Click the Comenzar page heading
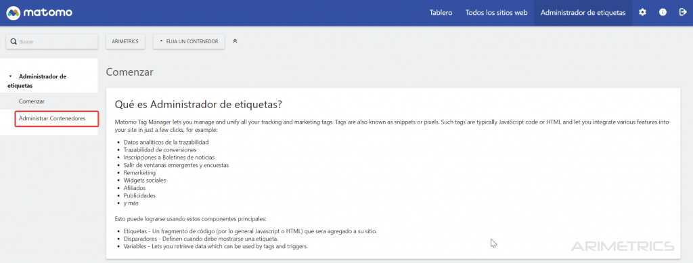This screenshot has width=693, height=263. [129, 72]
